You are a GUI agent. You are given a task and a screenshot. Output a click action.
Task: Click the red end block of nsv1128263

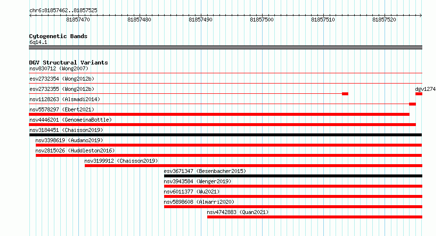point(412,104)
